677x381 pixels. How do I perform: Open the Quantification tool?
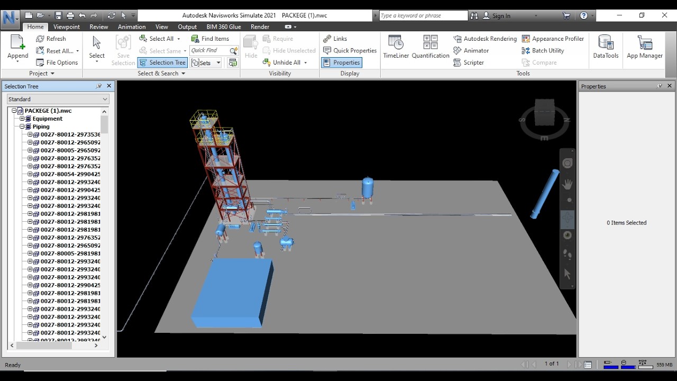click(x=431, y=48)
